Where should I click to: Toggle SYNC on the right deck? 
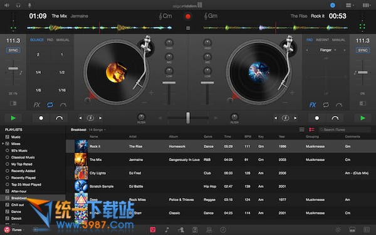[x=363, y=50]
